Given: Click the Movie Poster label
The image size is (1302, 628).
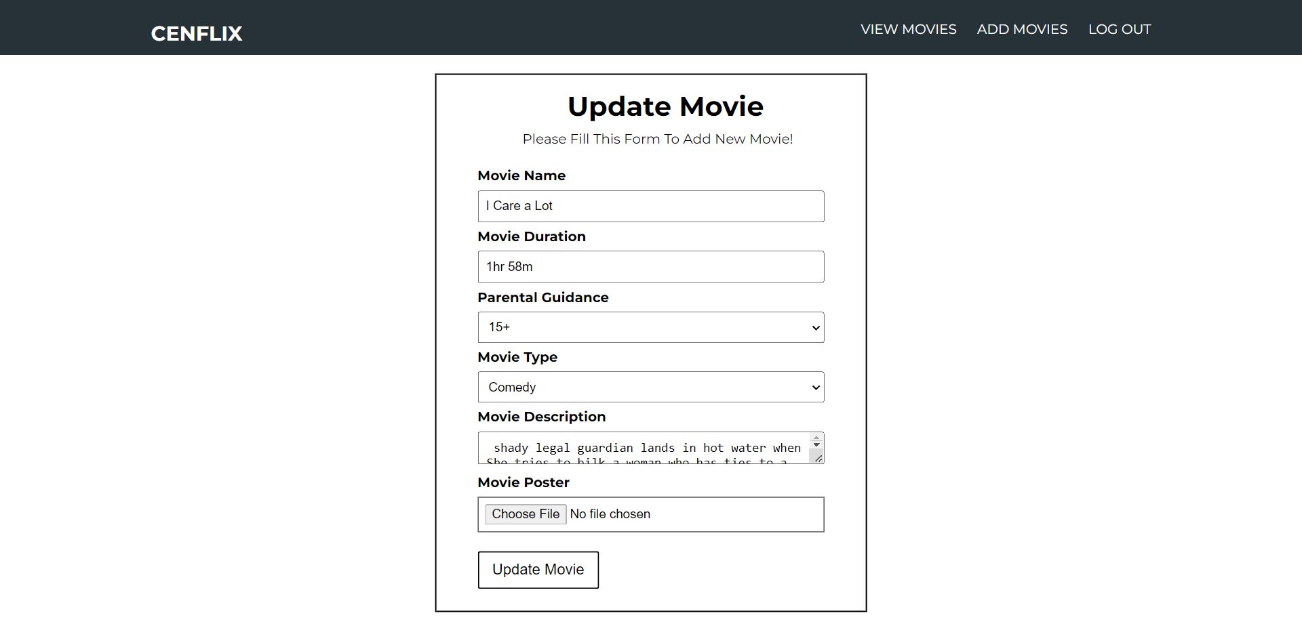Looking at the screenshot, I should (x=523, y=482).
